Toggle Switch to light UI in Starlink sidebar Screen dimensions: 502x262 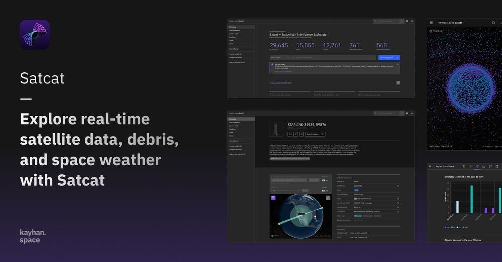[235, 146]
